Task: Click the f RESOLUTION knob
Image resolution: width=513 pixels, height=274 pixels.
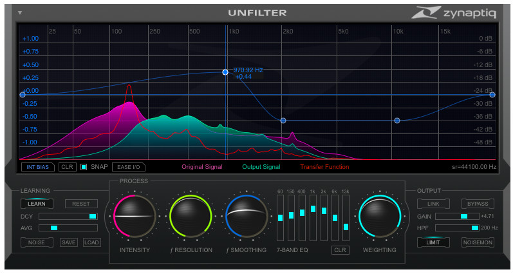Action: coord(191,217)
